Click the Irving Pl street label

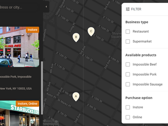coord(72,28)
